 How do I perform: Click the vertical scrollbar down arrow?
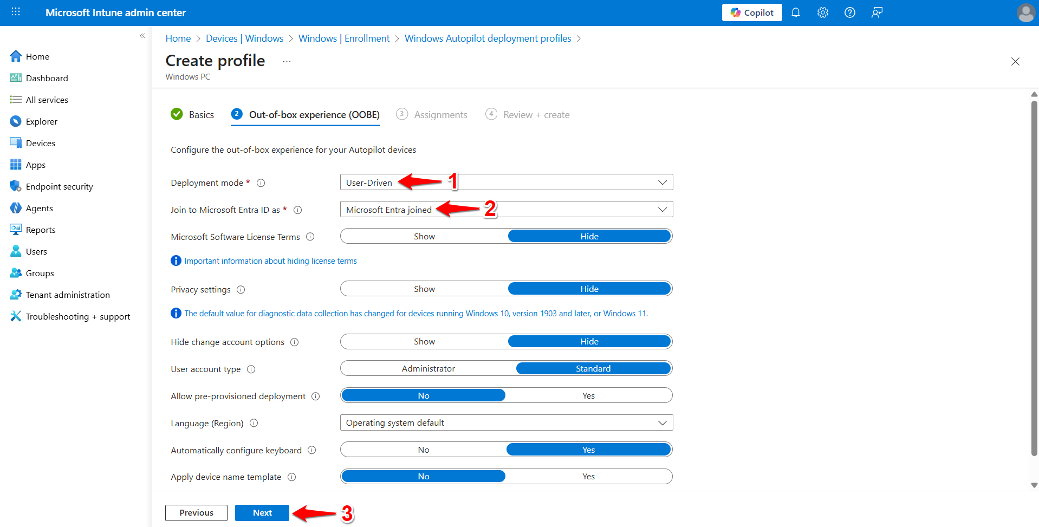click(1034, 485)
